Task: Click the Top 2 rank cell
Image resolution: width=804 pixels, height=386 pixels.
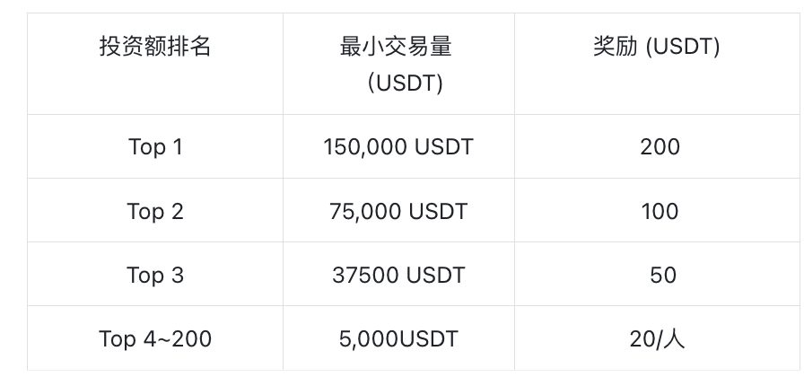Action: coord(155,210)
